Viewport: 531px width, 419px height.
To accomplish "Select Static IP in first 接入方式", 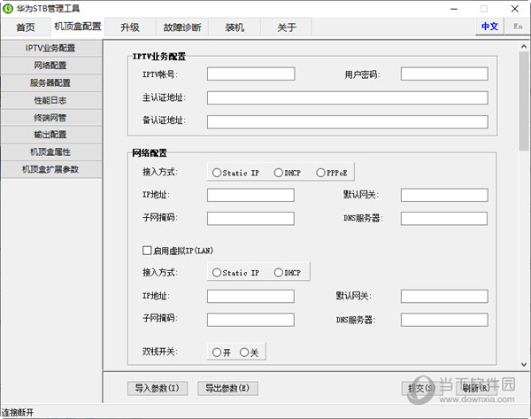I will tap(235, 173).
